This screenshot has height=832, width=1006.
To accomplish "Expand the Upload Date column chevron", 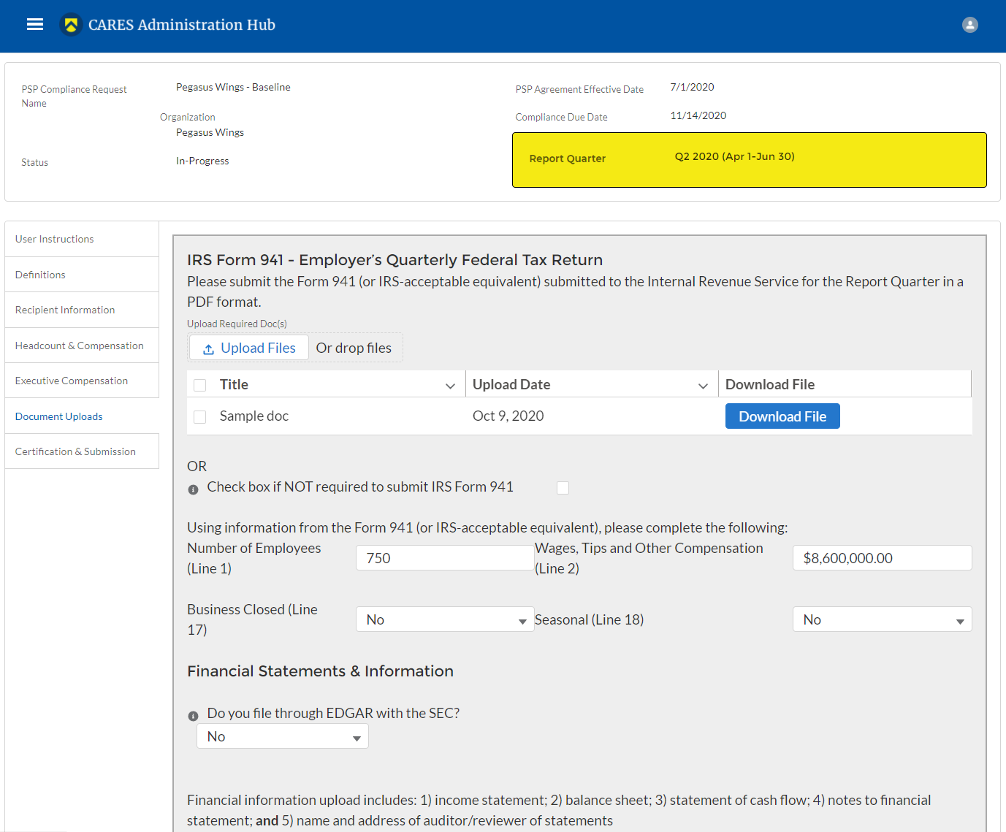I will [x=703, y=386].
